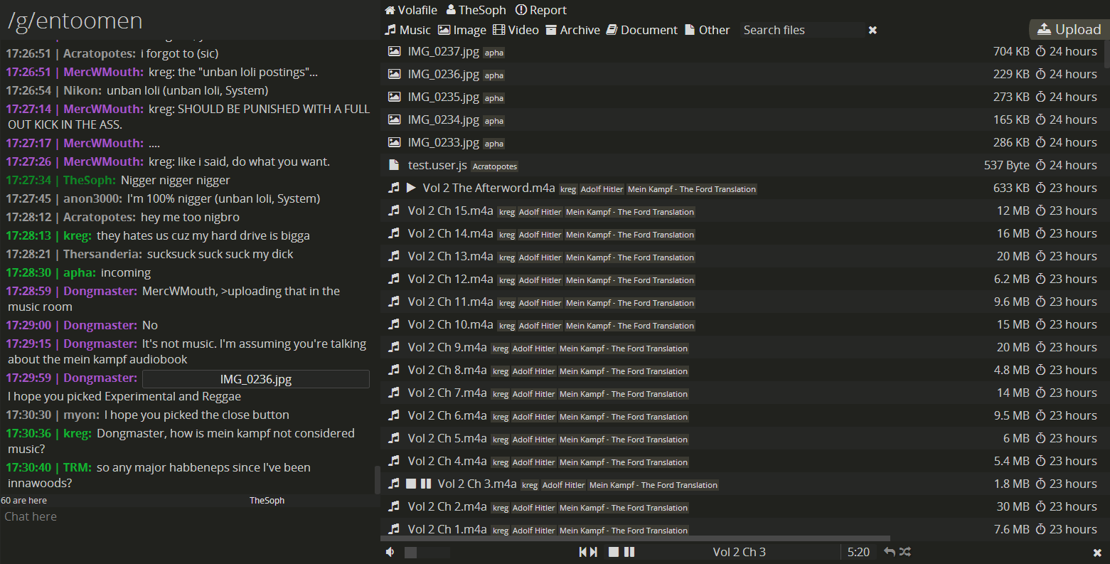1110x564 pixels.
Task: Filter the file list by Image
Action: tap(462, 30)
